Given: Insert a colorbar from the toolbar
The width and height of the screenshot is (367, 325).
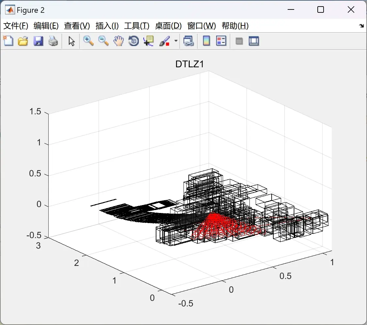Looking at the screenshot, I should pyautogui.click(x=206, y=41).
